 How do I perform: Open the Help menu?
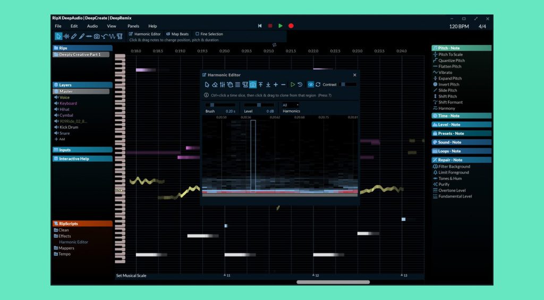[152, 26]
